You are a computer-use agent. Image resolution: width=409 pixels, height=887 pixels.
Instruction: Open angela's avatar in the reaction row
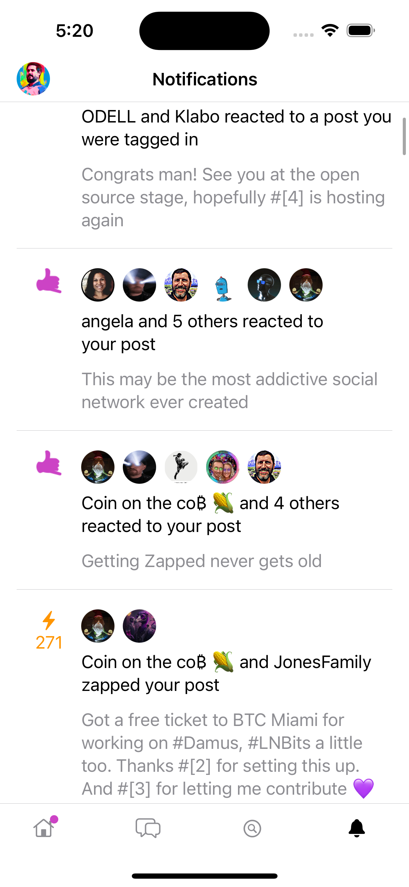point(98,285)
